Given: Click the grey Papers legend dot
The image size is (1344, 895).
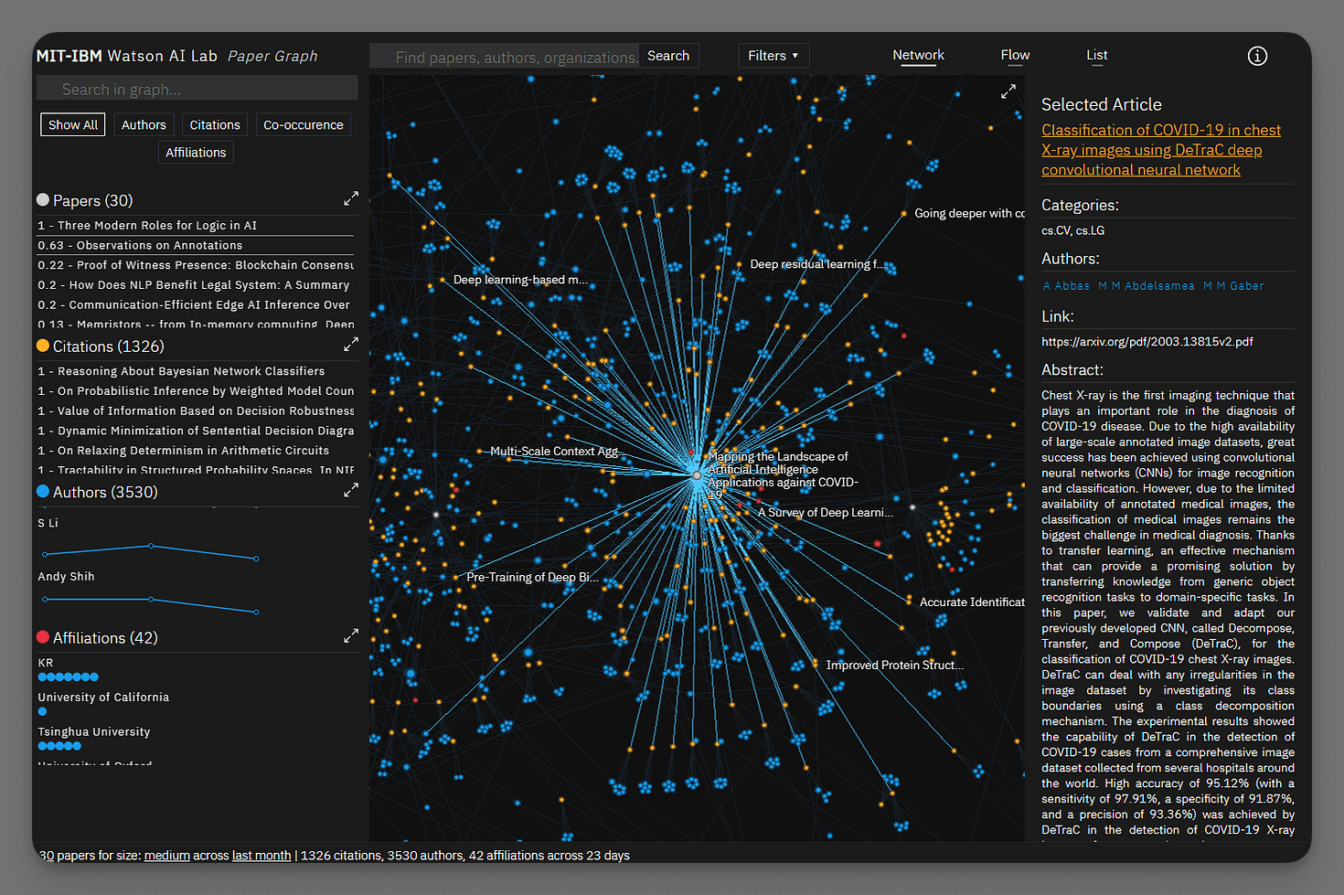Looking at the screenshot, I should click(43, 200).
